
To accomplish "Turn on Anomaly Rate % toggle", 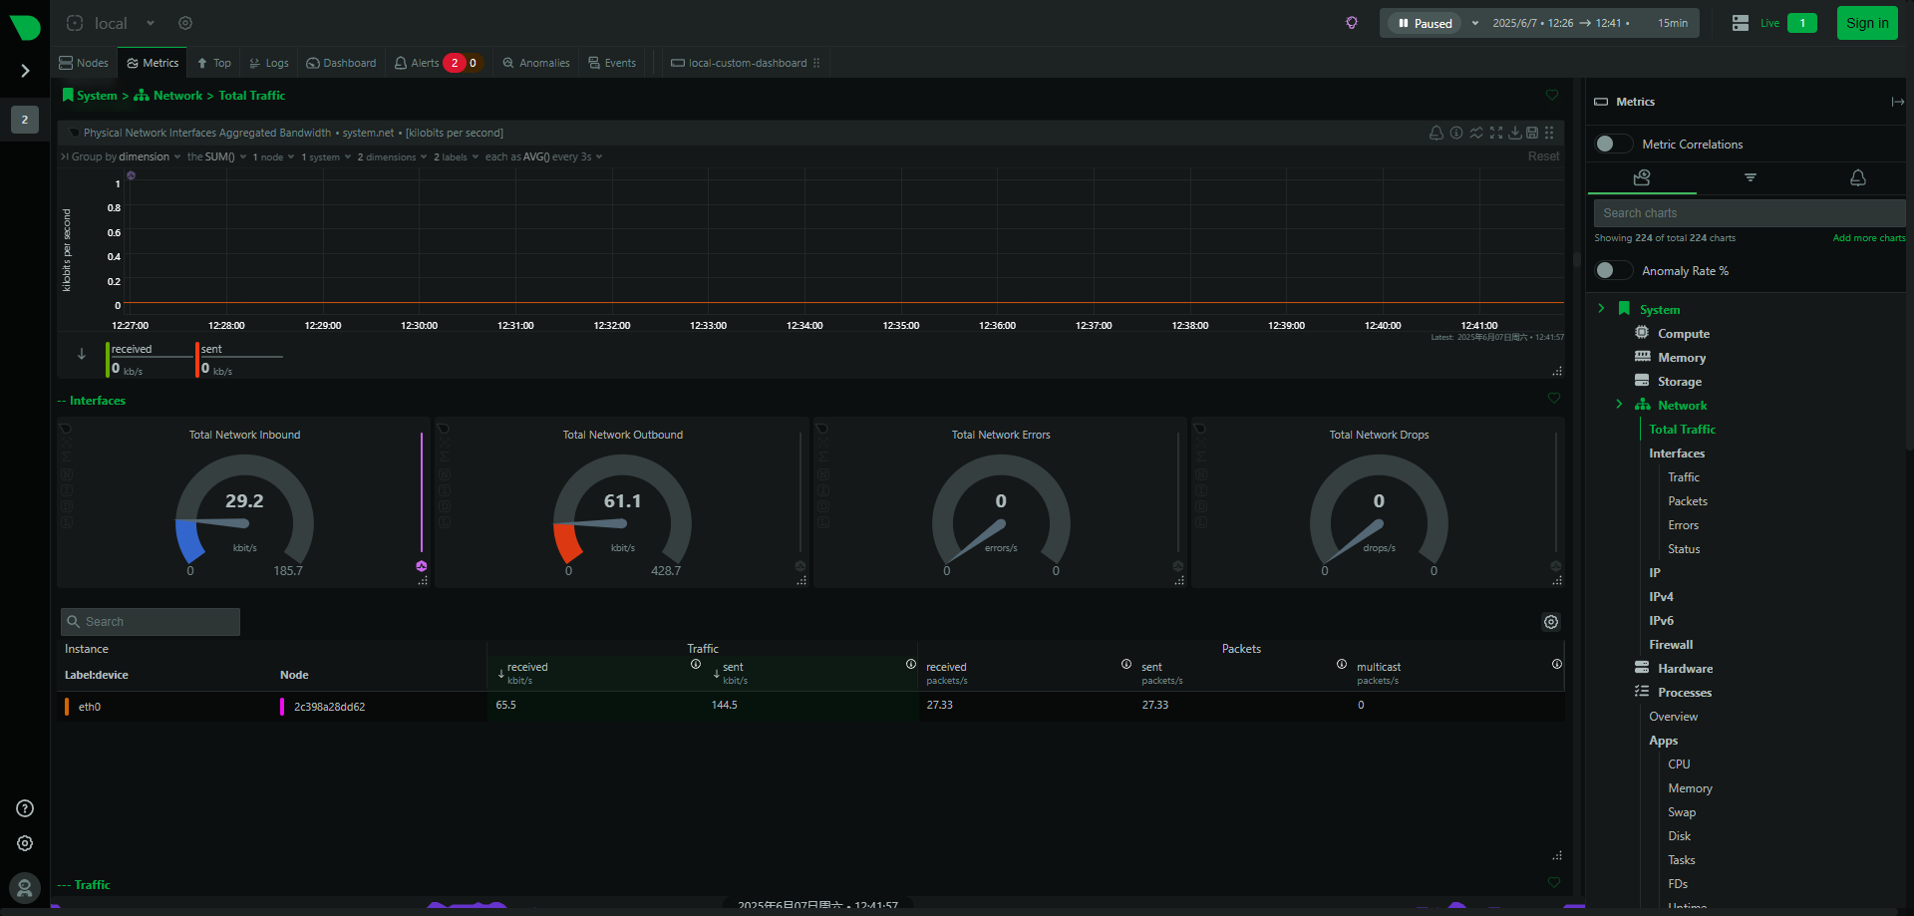I will coord(1612,271).
